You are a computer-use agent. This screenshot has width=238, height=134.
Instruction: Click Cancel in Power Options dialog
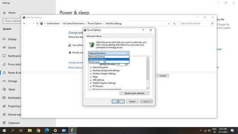click(132, 102)
